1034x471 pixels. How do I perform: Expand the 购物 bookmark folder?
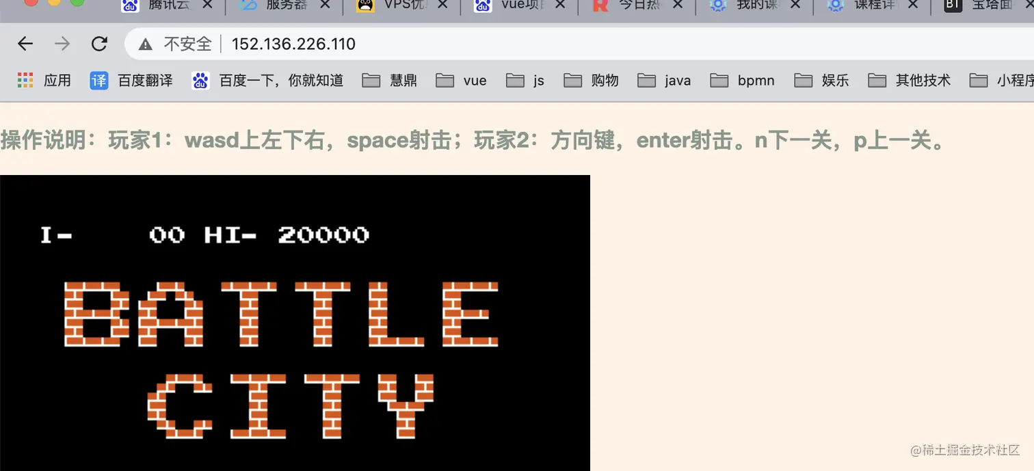[591, 81]
